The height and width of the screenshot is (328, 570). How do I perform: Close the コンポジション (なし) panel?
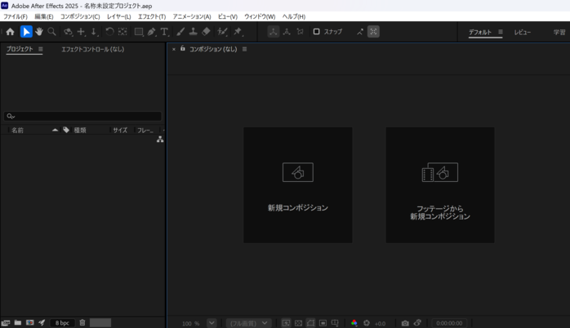174,49
